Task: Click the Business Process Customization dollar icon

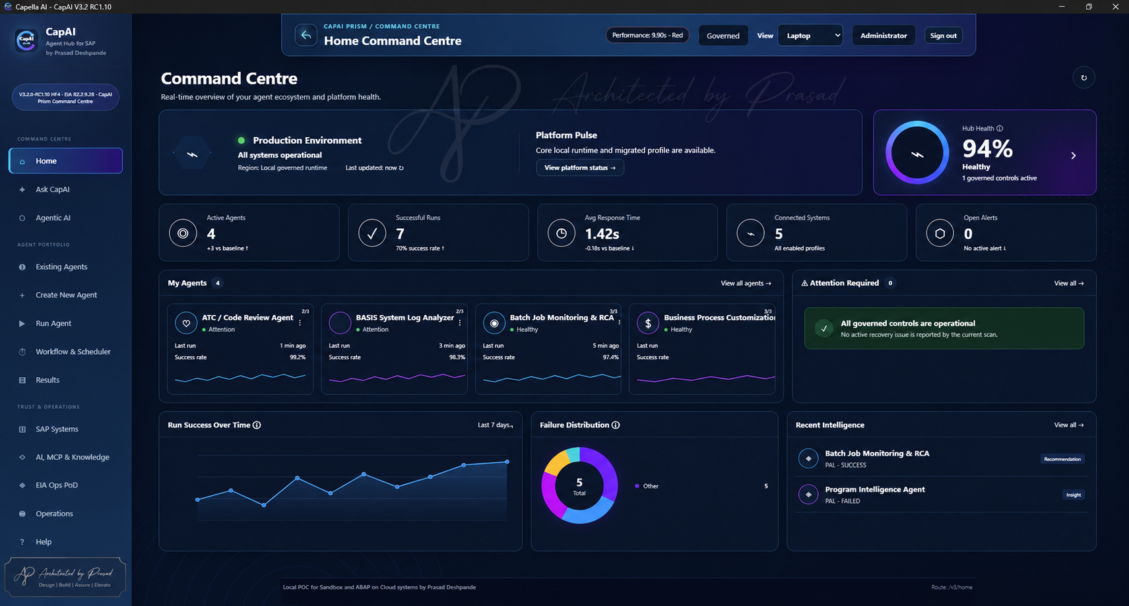Action: pyautogui.click(x=648, y=323)
